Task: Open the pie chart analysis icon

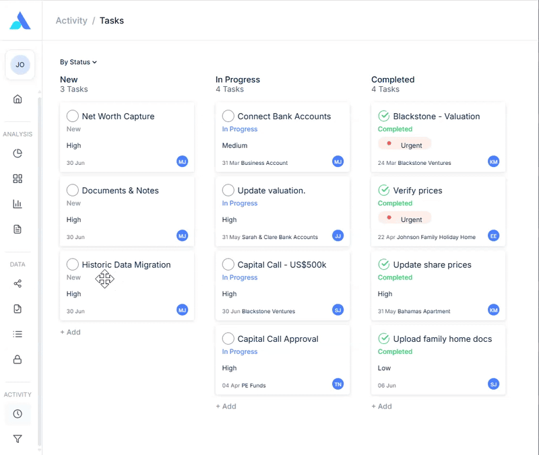Action: click(18, 153)
